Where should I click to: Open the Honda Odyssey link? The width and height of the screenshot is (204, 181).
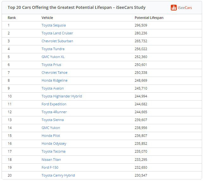[x=54, y=143]
